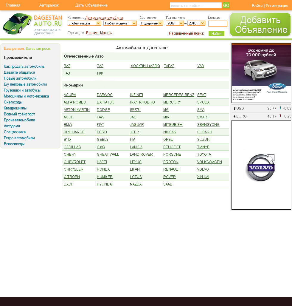Select Новые автомобили in sidebar
The image size is (292, 306).
pyautogui.click(x=20, y=78)
